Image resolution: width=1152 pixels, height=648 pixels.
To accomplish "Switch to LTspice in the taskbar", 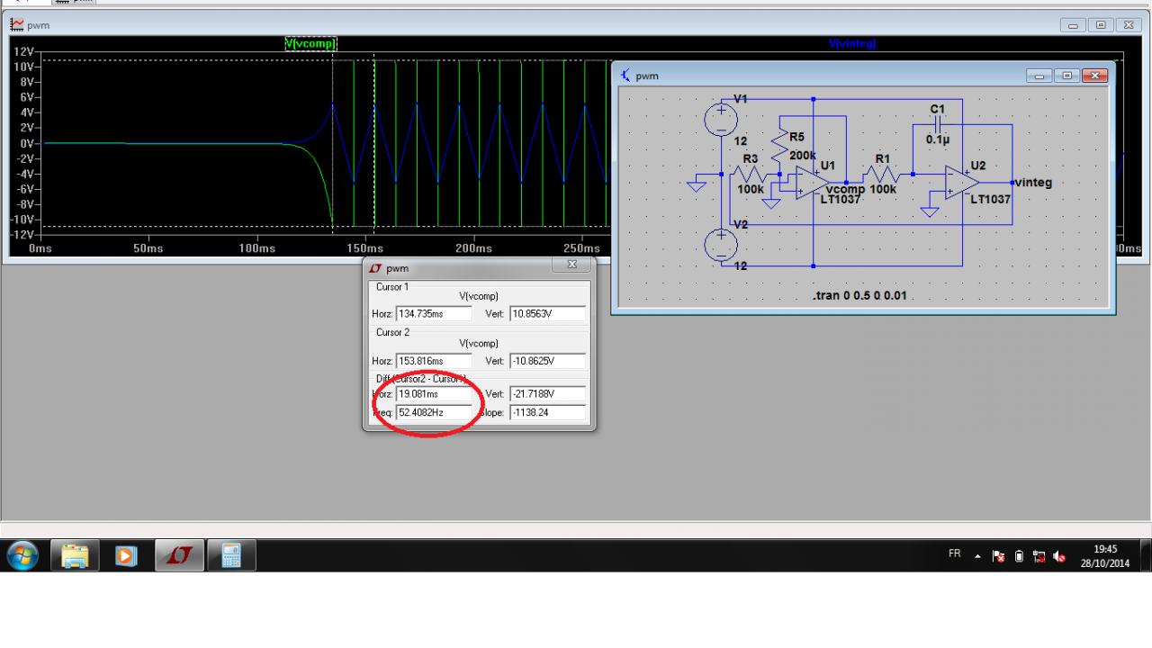I will point(179,555).
